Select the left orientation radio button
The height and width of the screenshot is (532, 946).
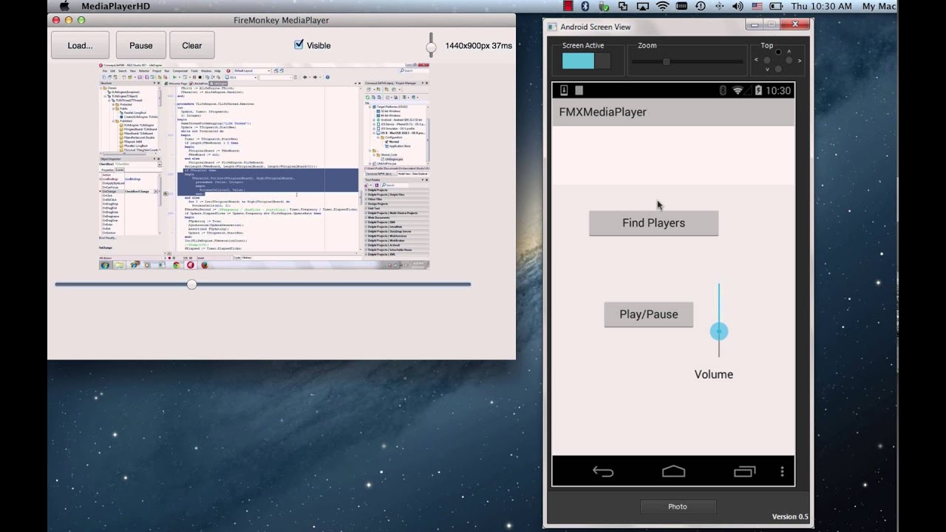coord(766,61)
